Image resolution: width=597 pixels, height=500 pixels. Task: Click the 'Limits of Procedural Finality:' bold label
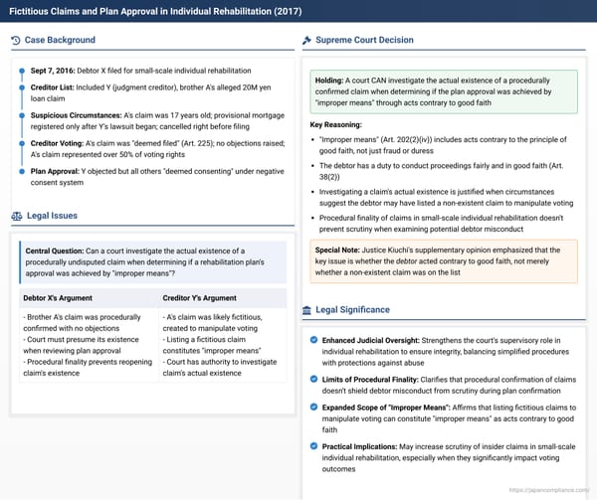click(370, 380)
